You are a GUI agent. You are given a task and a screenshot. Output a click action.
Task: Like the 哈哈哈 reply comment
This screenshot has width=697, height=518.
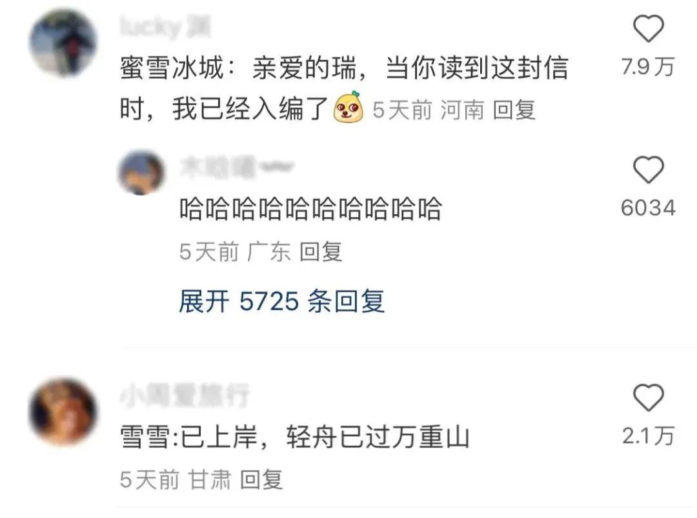click(x=648, y=169)
